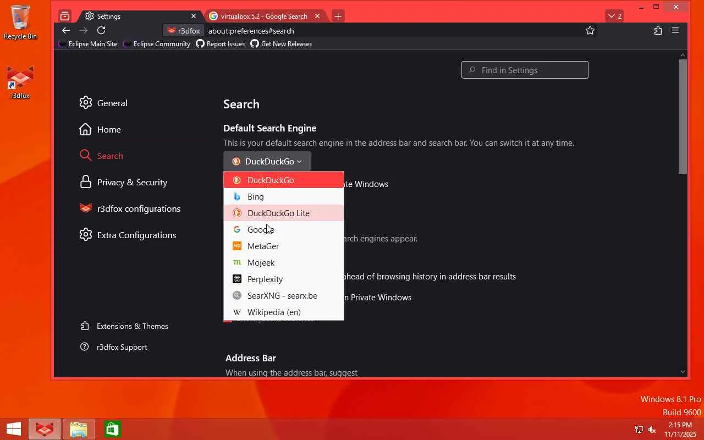
Task: Open r3dfox configurations category
Action: [130, 208]
